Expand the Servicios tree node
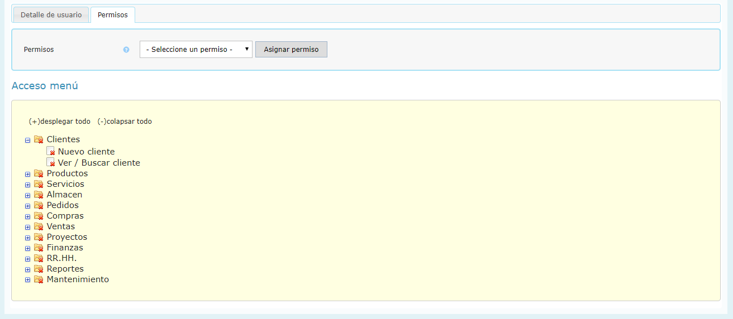 coord(27,185)
